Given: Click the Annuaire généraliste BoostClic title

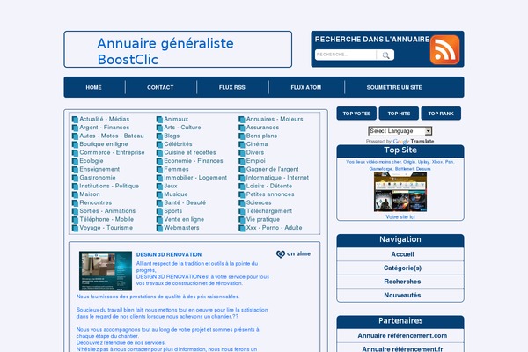Looking at the screenshot, I should tap(165, 51).
